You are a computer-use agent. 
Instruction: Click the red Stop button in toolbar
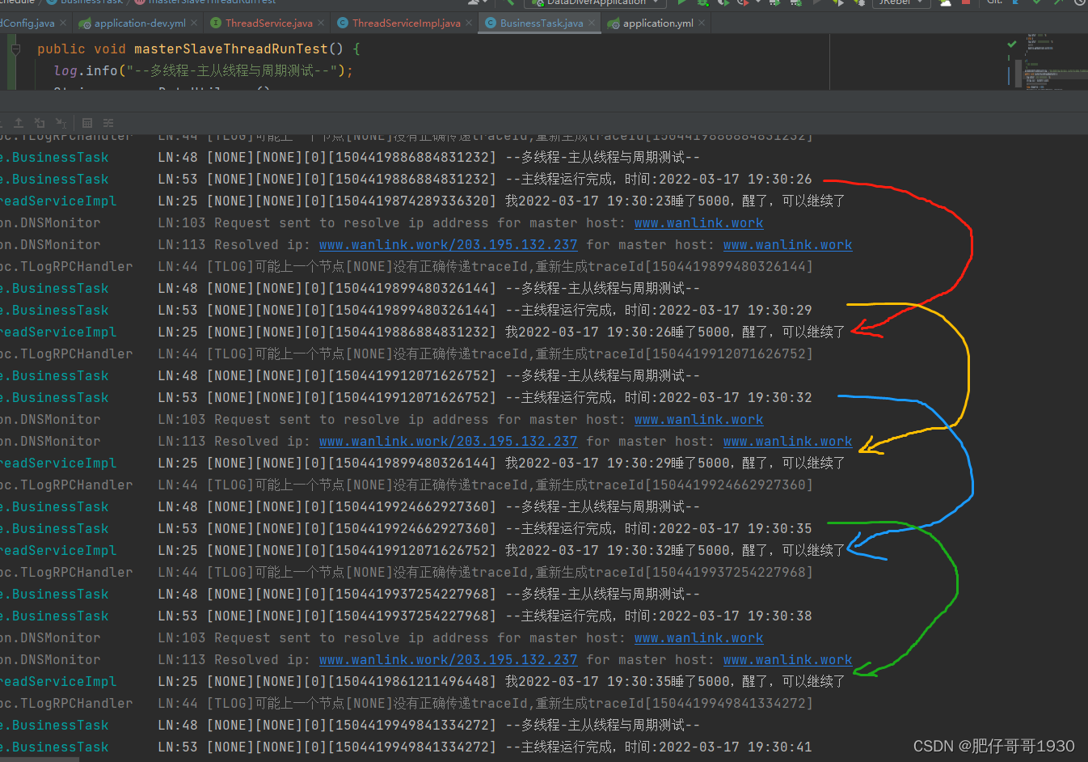pos(965,2)
